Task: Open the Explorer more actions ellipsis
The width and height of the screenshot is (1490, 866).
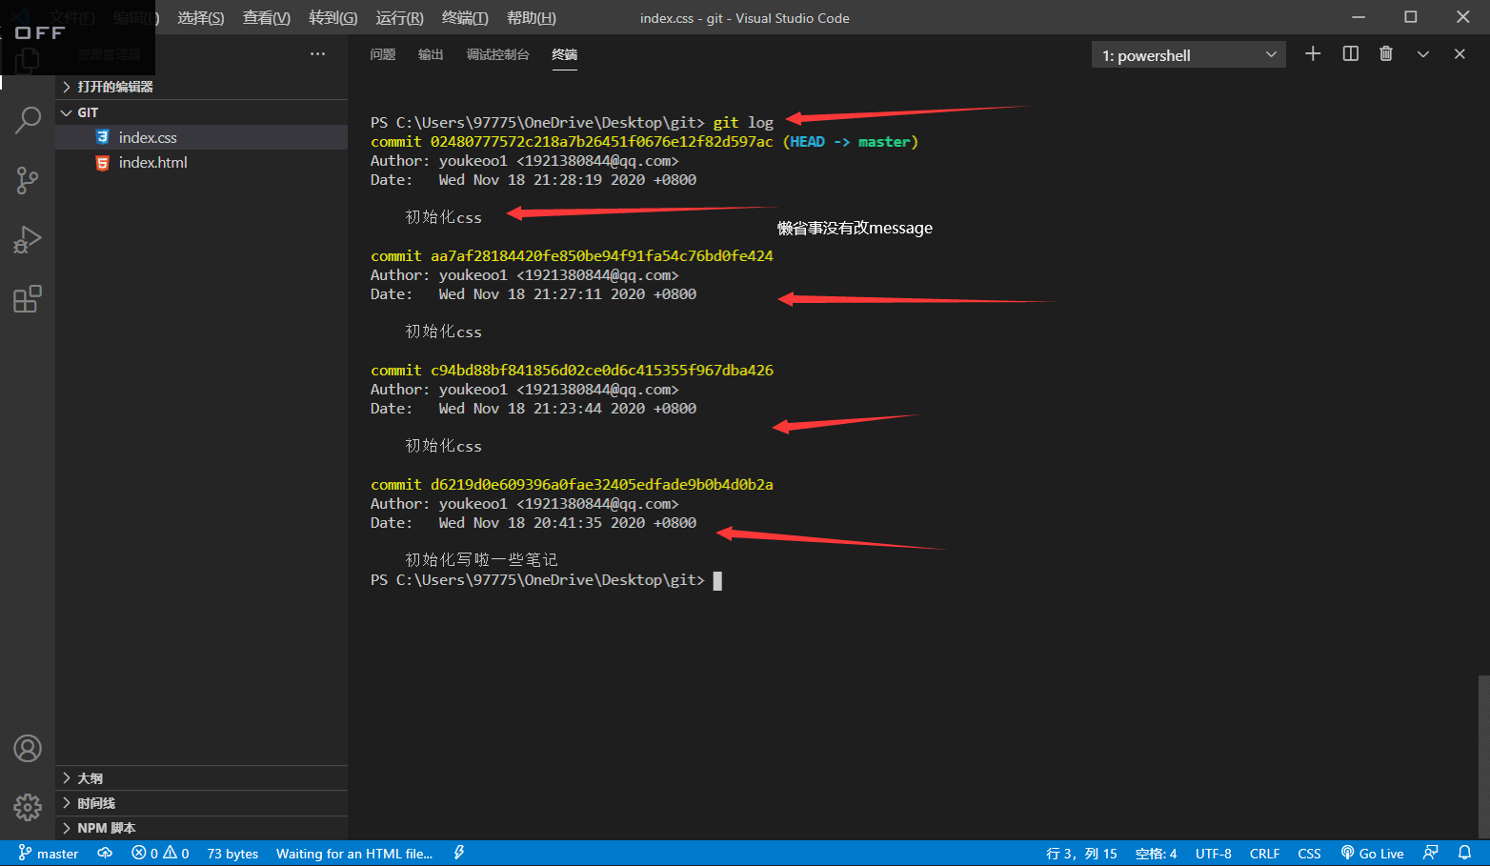Action: tap(317, 54)
